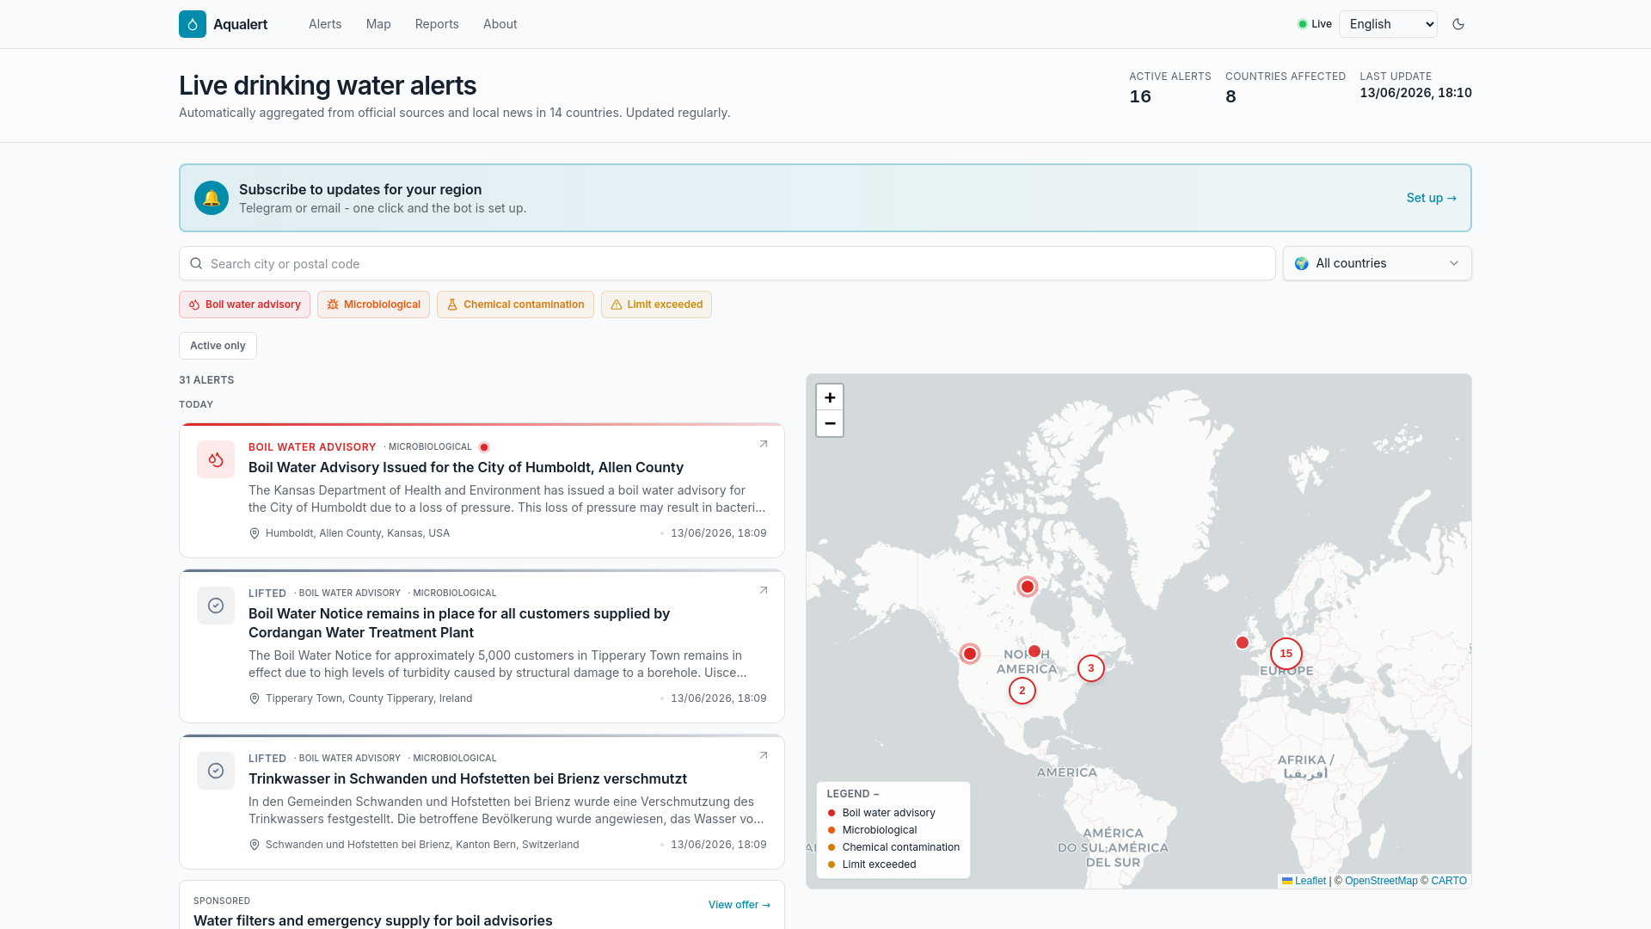Focus the city or postal code search field

click(x=727, y=263)
